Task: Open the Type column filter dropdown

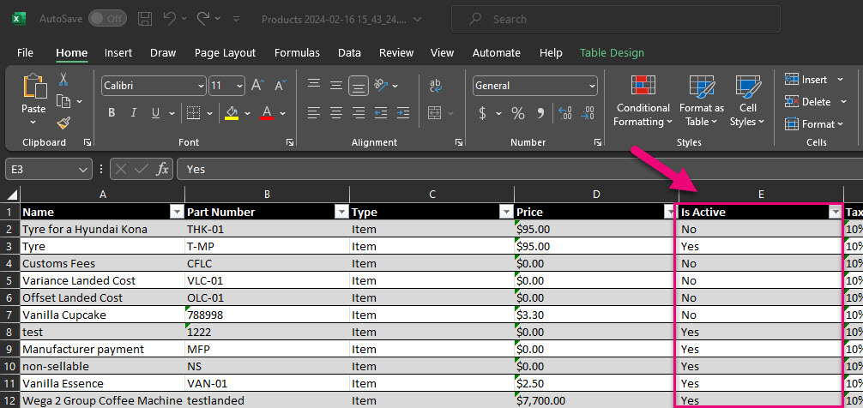Action: [506, 213]
